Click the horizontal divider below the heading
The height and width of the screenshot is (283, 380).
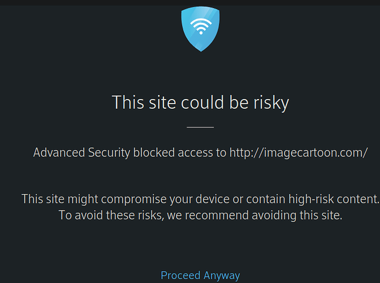click(200, 127)
